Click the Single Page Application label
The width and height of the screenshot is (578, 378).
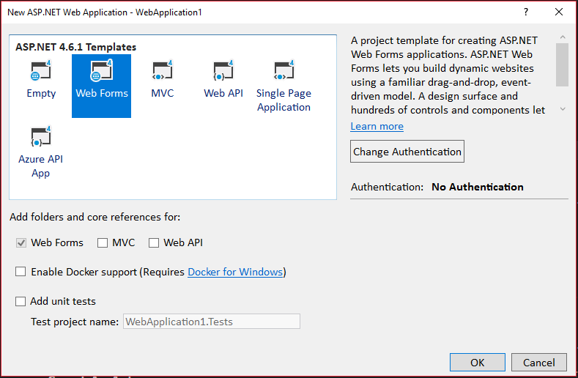coord(284,100)
